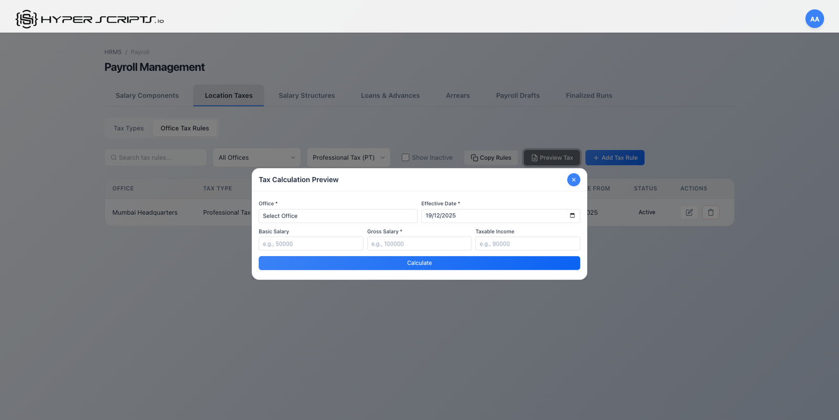Close the Tax Calculation Preview dialog
The image size is (839, 420).
click(x=573, y=180)
